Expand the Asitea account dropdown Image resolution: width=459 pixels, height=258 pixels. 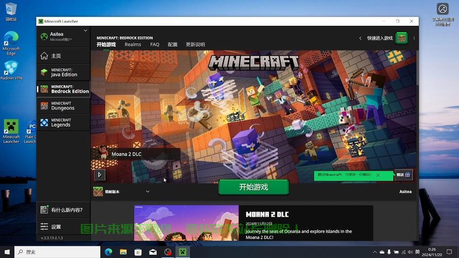tap(85, 30)
